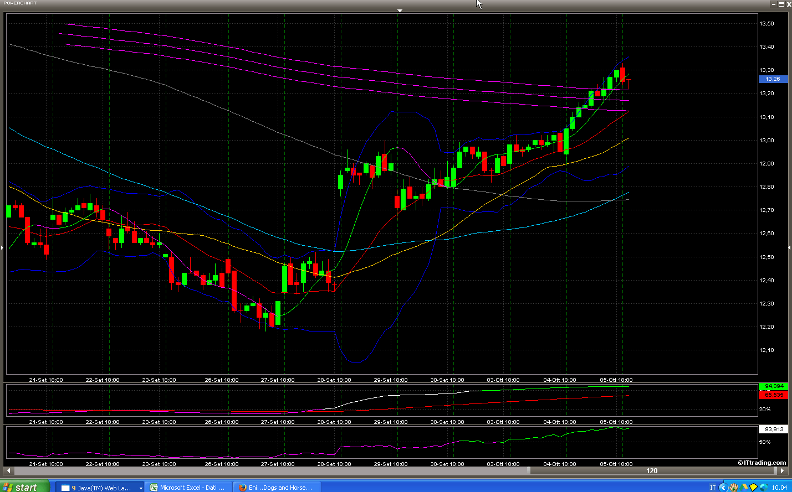Image resolution: width=792 pixels, height=492 pixels.
Task: Click the teal ring tray icon
Action: tap(763, 488)
